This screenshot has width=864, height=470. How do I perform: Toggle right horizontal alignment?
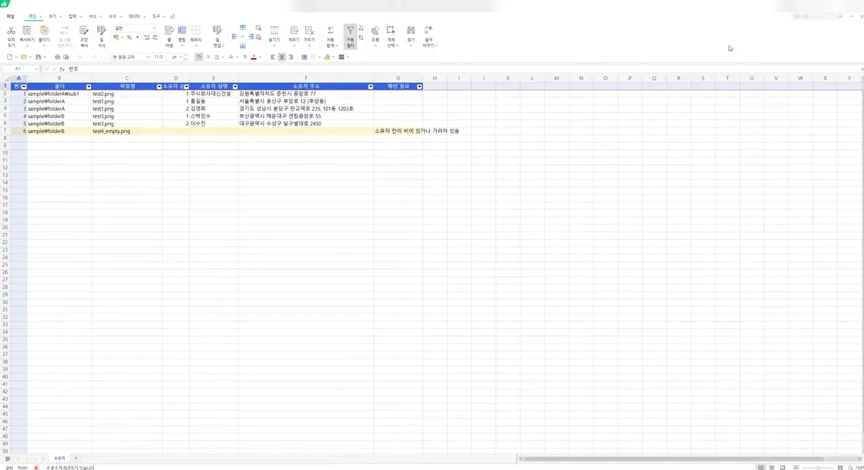(x=291, y=57)
